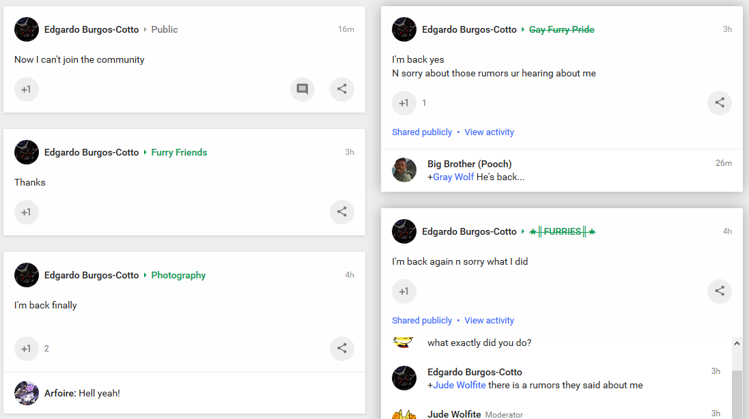Open Arfoire's profile name
The height and width of the screenshot is (419, 749).
click(x=60, y=393)
